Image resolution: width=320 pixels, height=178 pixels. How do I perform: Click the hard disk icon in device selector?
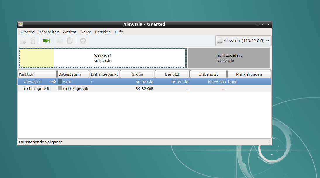pyautogui.click(x=220, y=41)
